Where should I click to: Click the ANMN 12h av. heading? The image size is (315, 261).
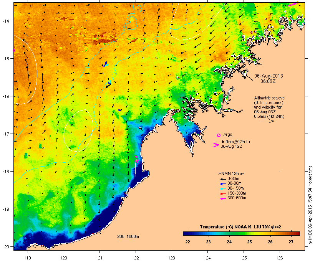232,173
